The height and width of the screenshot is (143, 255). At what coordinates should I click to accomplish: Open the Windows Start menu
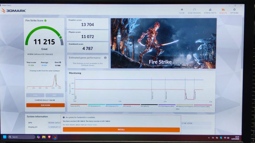click(5, 137)
